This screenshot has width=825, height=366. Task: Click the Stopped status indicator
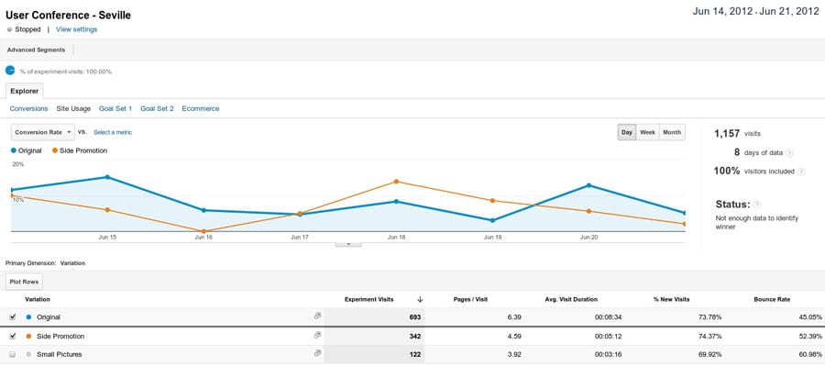(x=24, y=29)
